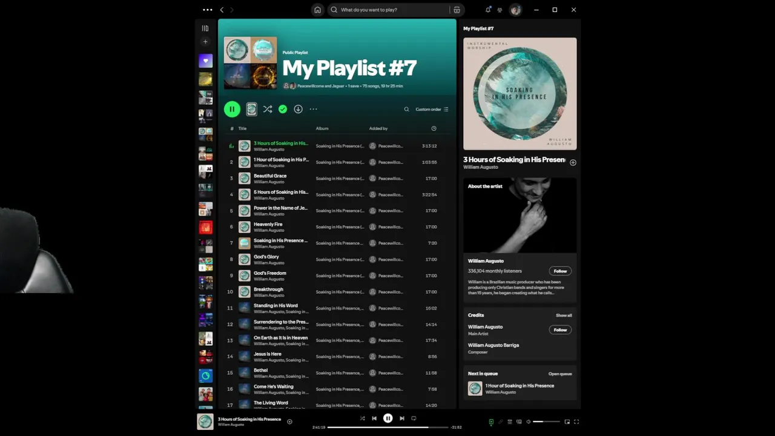
Task: Sort by the Added by column header
Action: coord(378,128)
